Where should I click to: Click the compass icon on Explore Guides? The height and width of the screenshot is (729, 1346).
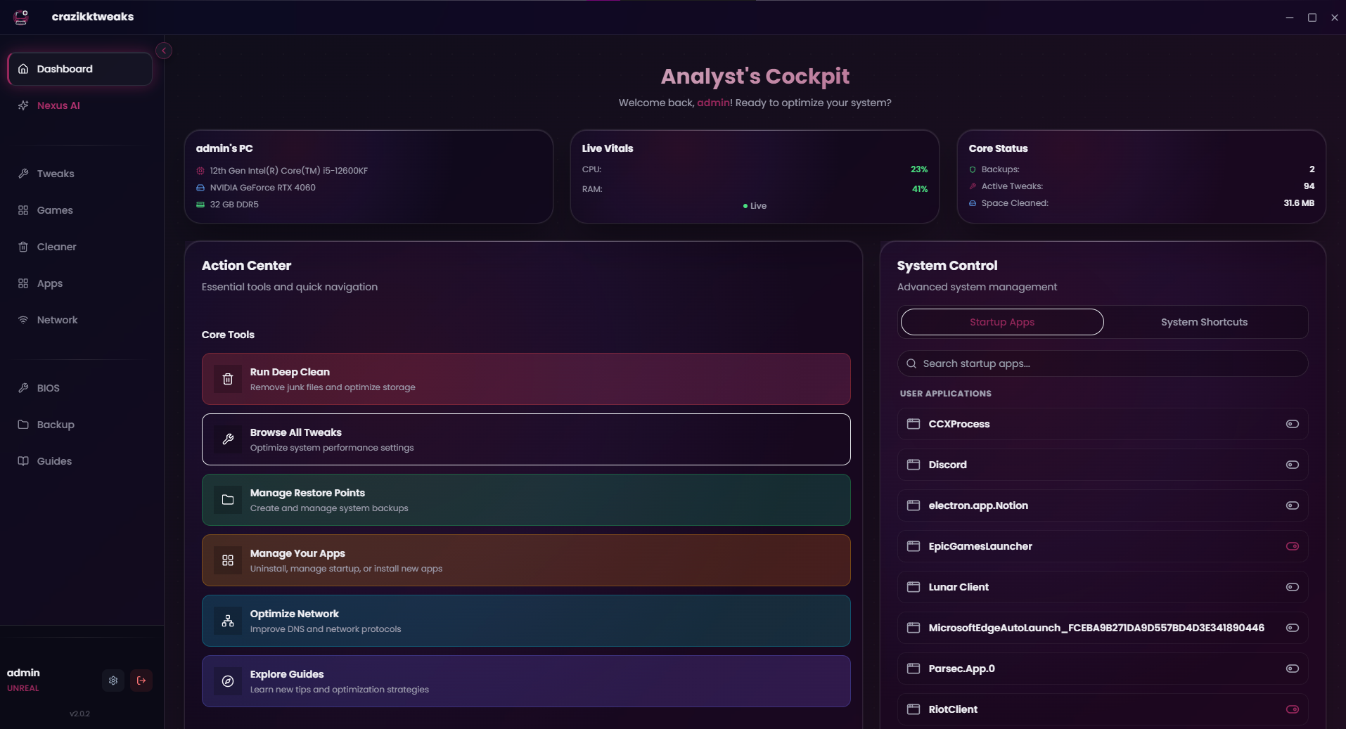click(228, 681)
